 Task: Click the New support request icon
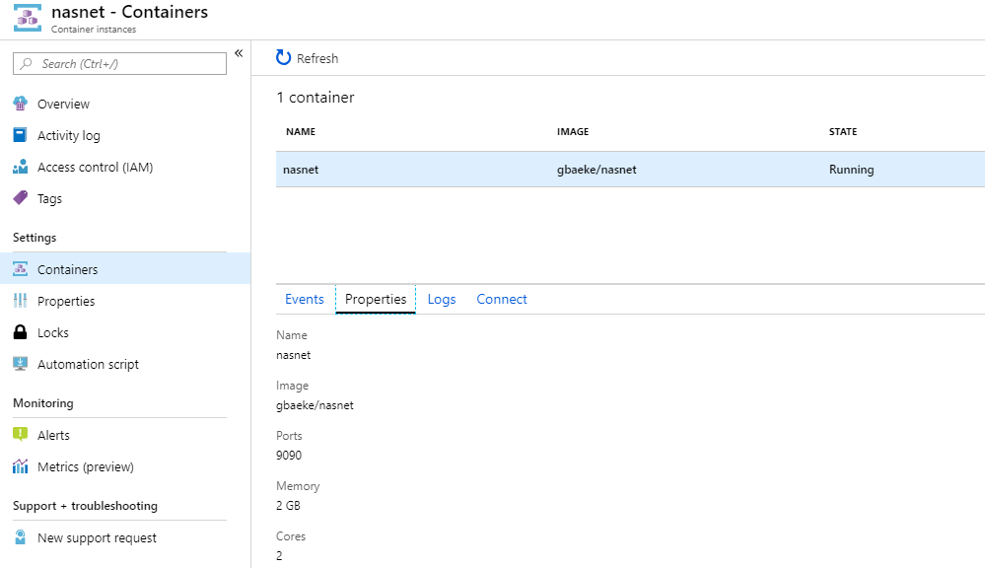tap(20, 537)
